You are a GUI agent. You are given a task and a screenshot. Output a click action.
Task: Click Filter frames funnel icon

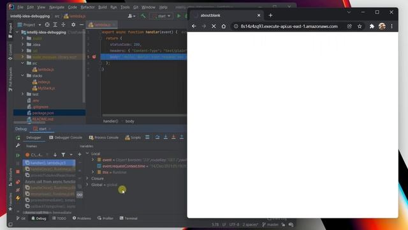[x=63, y=155]
